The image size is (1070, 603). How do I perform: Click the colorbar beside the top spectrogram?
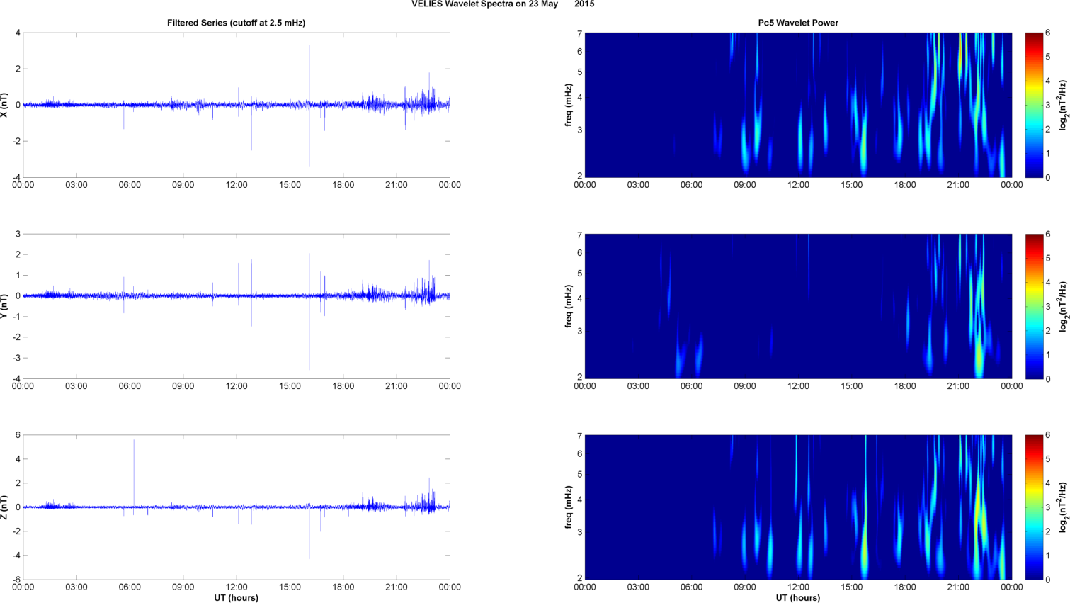pos(1034,105)
